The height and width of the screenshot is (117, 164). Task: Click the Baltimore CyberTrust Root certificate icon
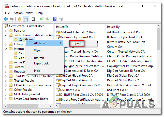(58, 37)
